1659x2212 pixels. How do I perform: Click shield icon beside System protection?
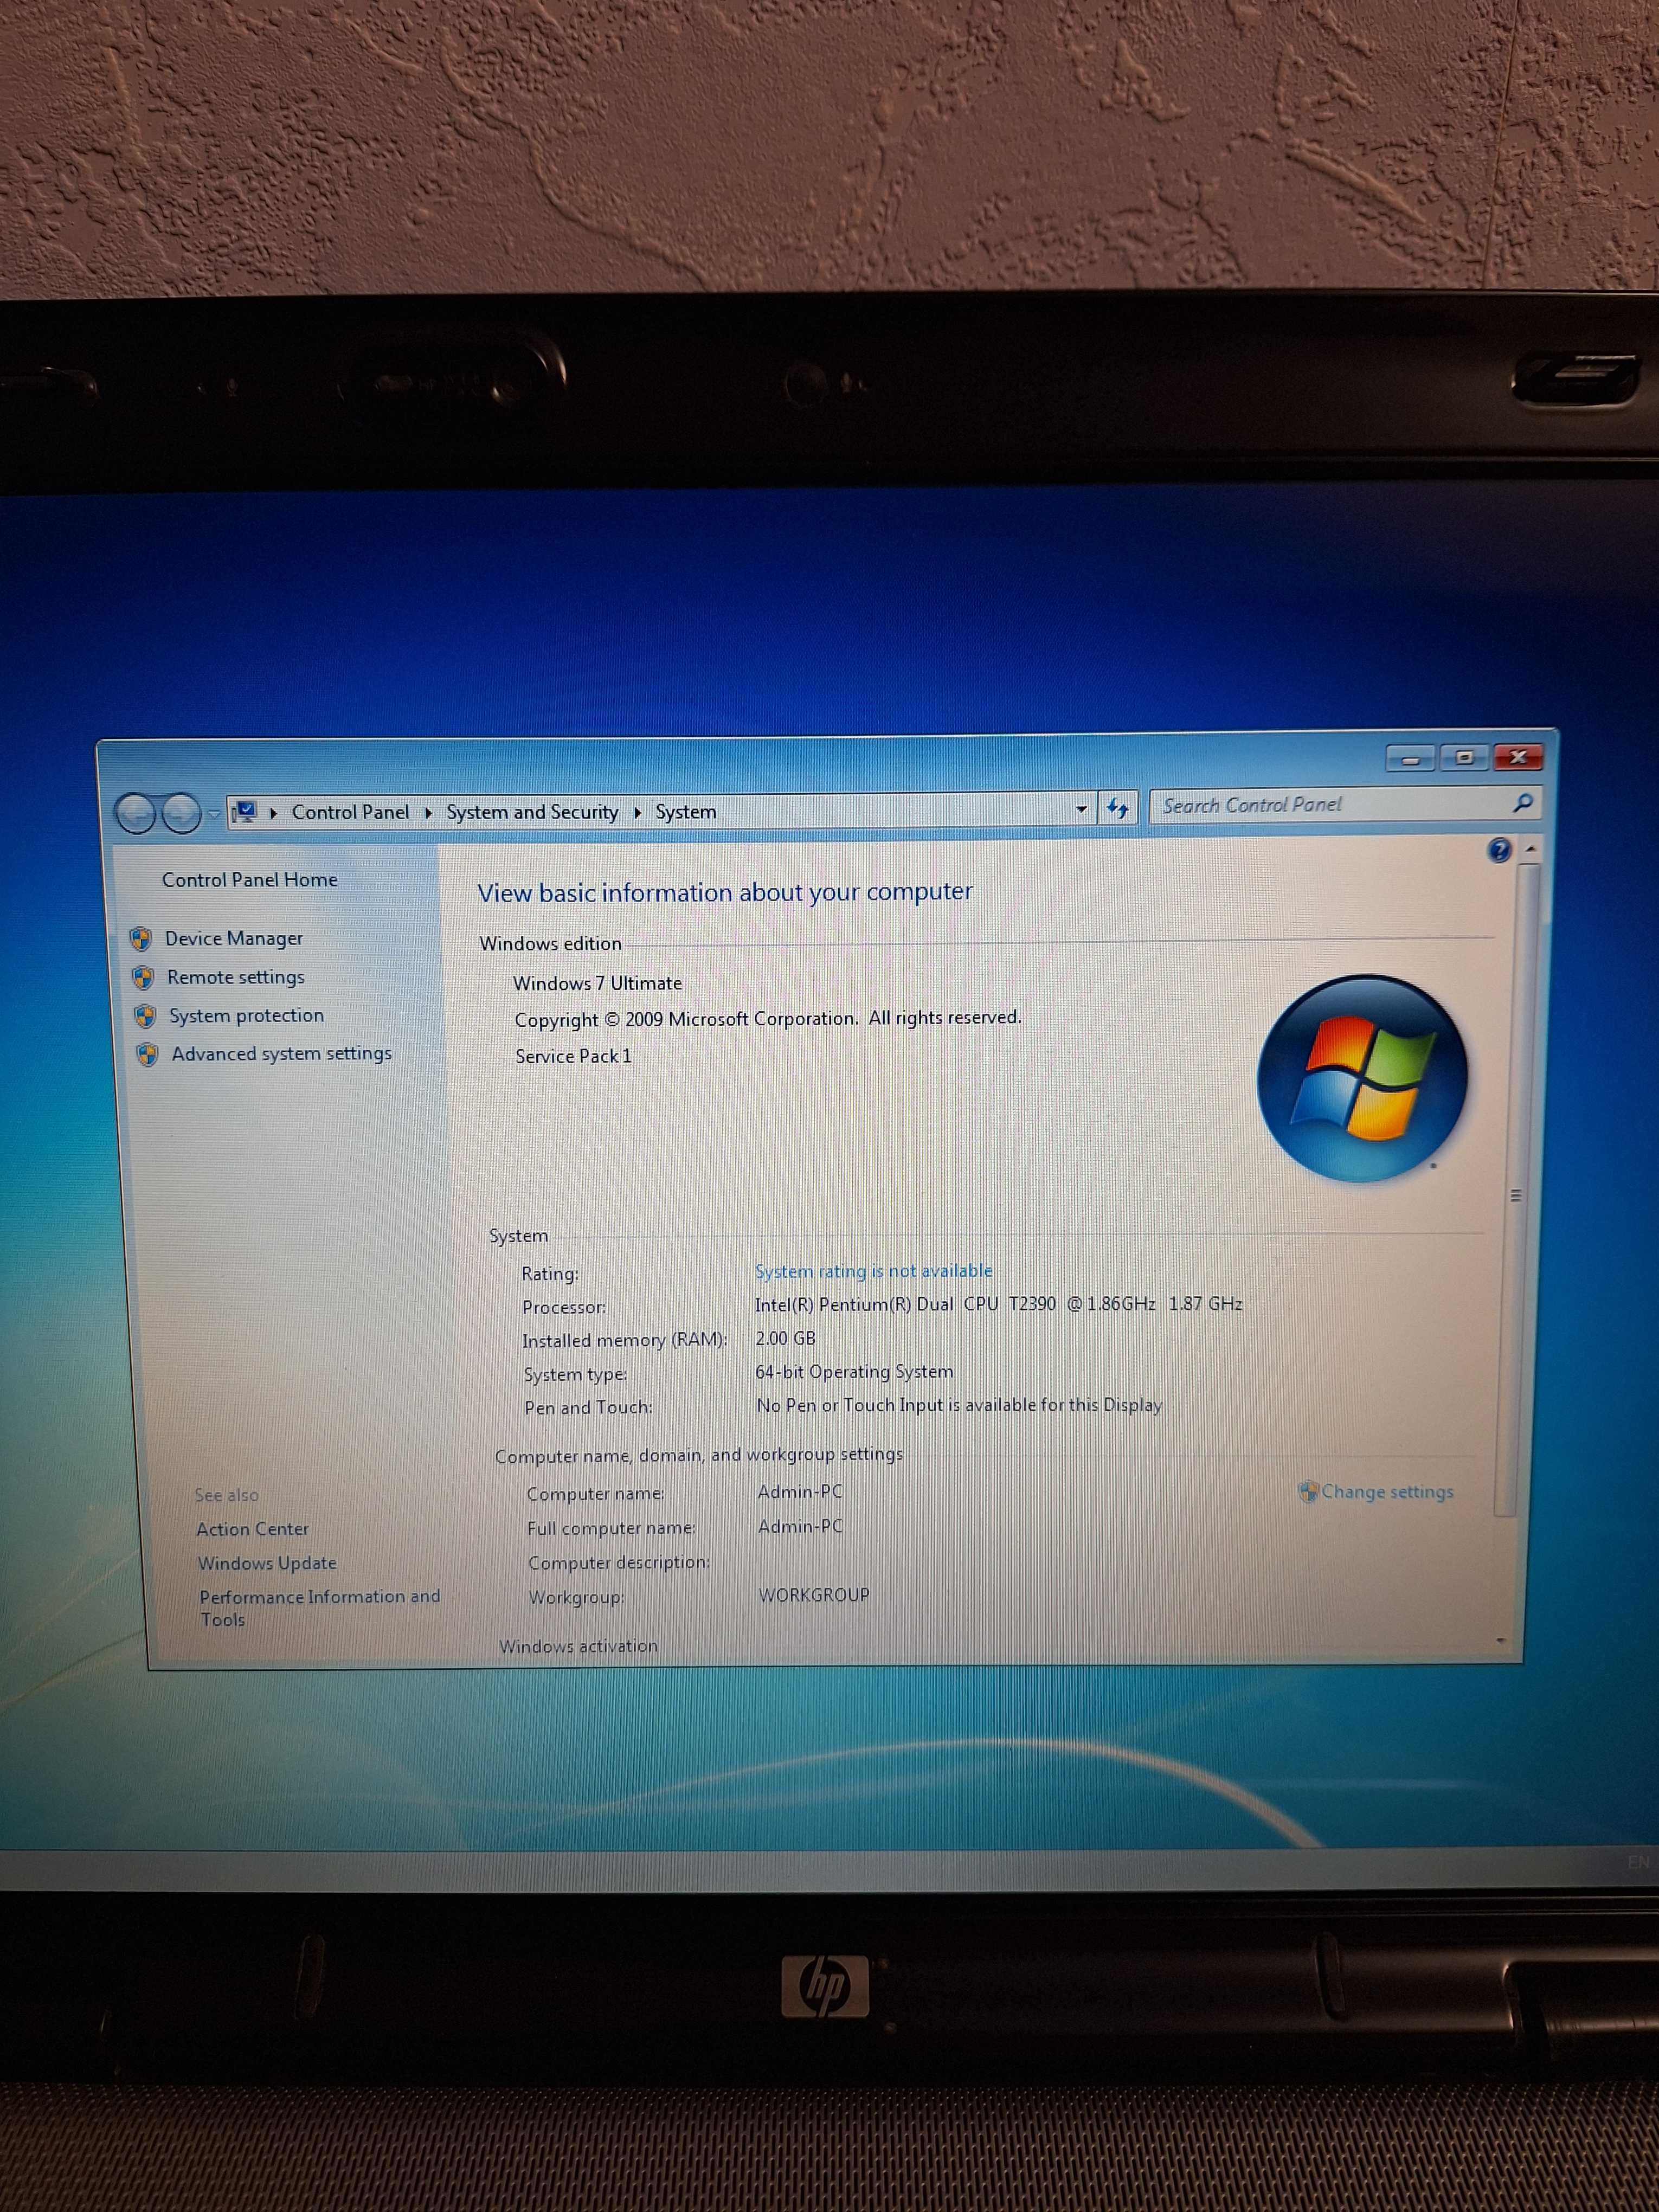[x=145, y=1016]
